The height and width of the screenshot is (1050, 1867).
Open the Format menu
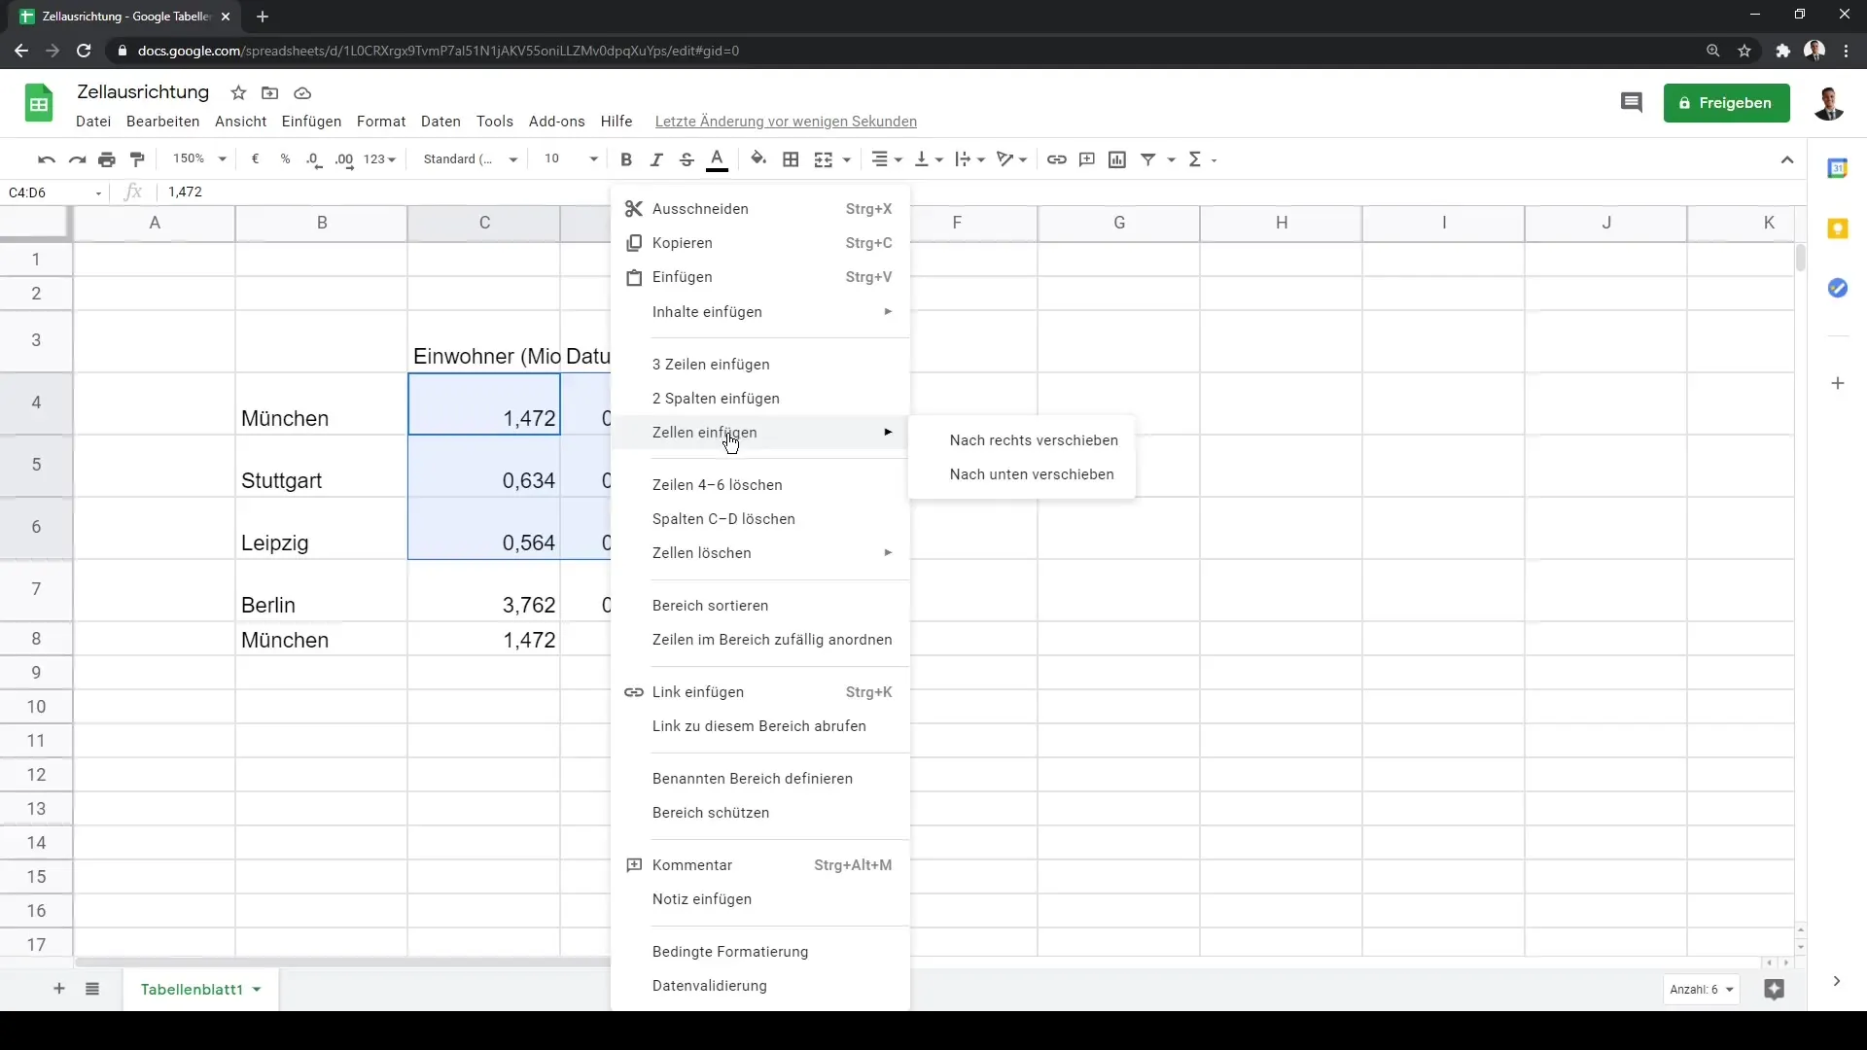pyautogui.click(x=381, y=122)
